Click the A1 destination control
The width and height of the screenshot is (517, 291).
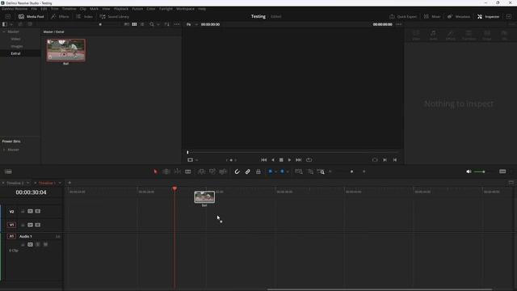pyautogui.click(x=11, y=236)
